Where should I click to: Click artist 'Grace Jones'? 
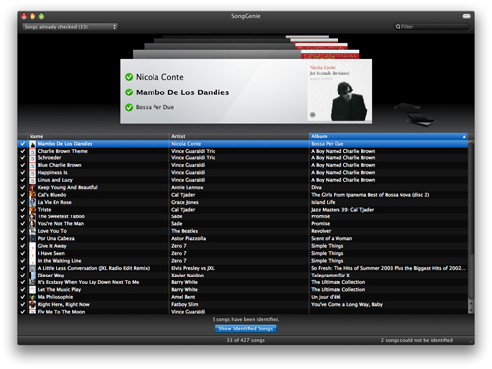pyautogui.click(x=185, y=202)
